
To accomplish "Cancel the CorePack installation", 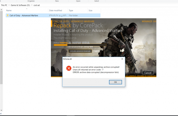I will [x=148, y=73].
